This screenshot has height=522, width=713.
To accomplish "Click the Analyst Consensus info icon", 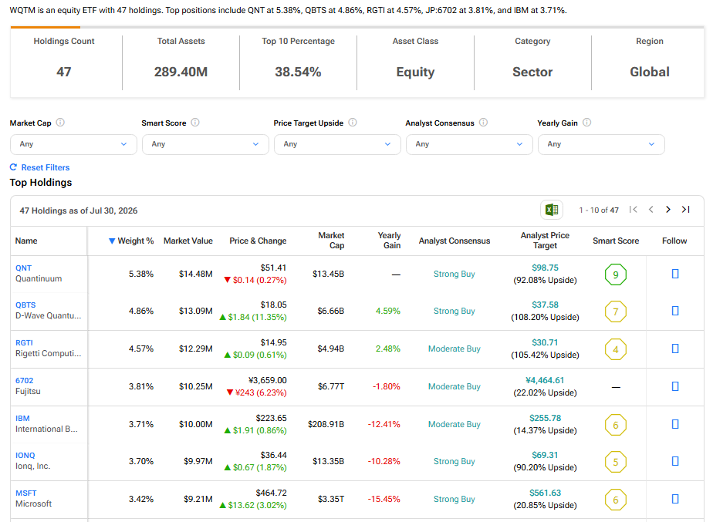I will pyautogui.click(x=483, y=123).
